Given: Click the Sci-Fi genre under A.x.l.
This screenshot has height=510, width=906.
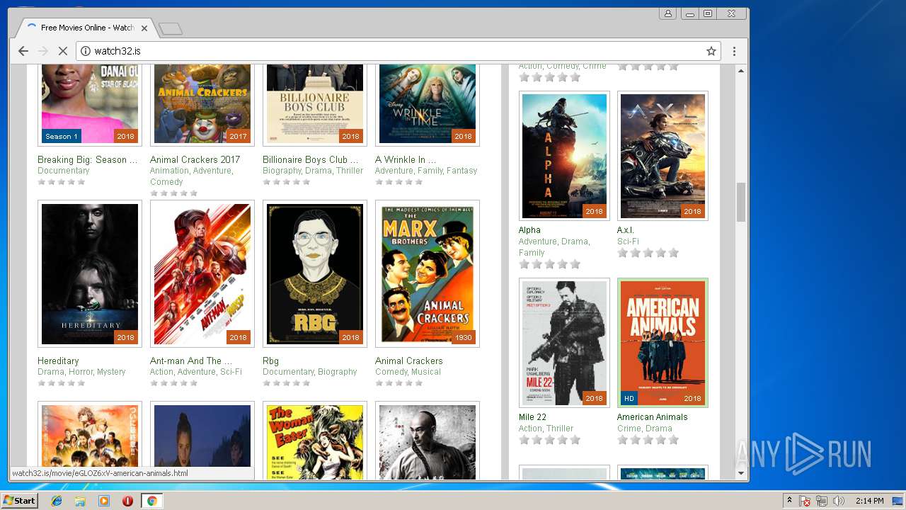Looking at the screenshot, I should 628,242.
